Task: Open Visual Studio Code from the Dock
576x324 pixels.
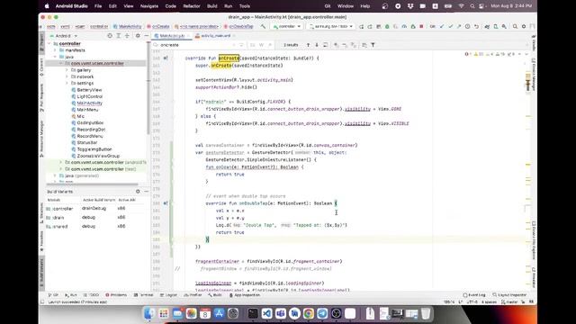Action: pos(266,313)
